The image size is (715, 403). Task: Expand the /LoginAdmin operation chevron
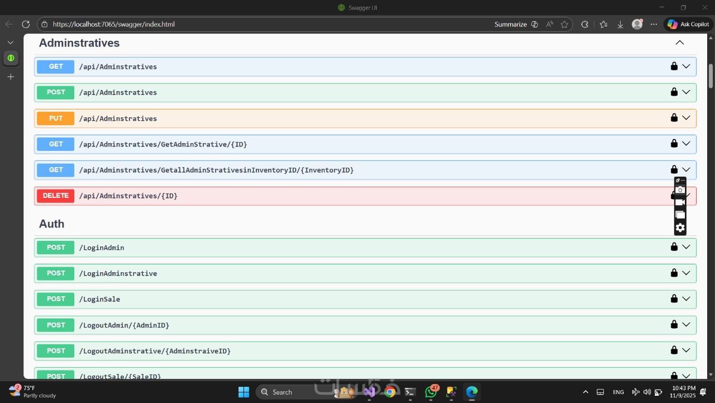[x=687, y=247]
